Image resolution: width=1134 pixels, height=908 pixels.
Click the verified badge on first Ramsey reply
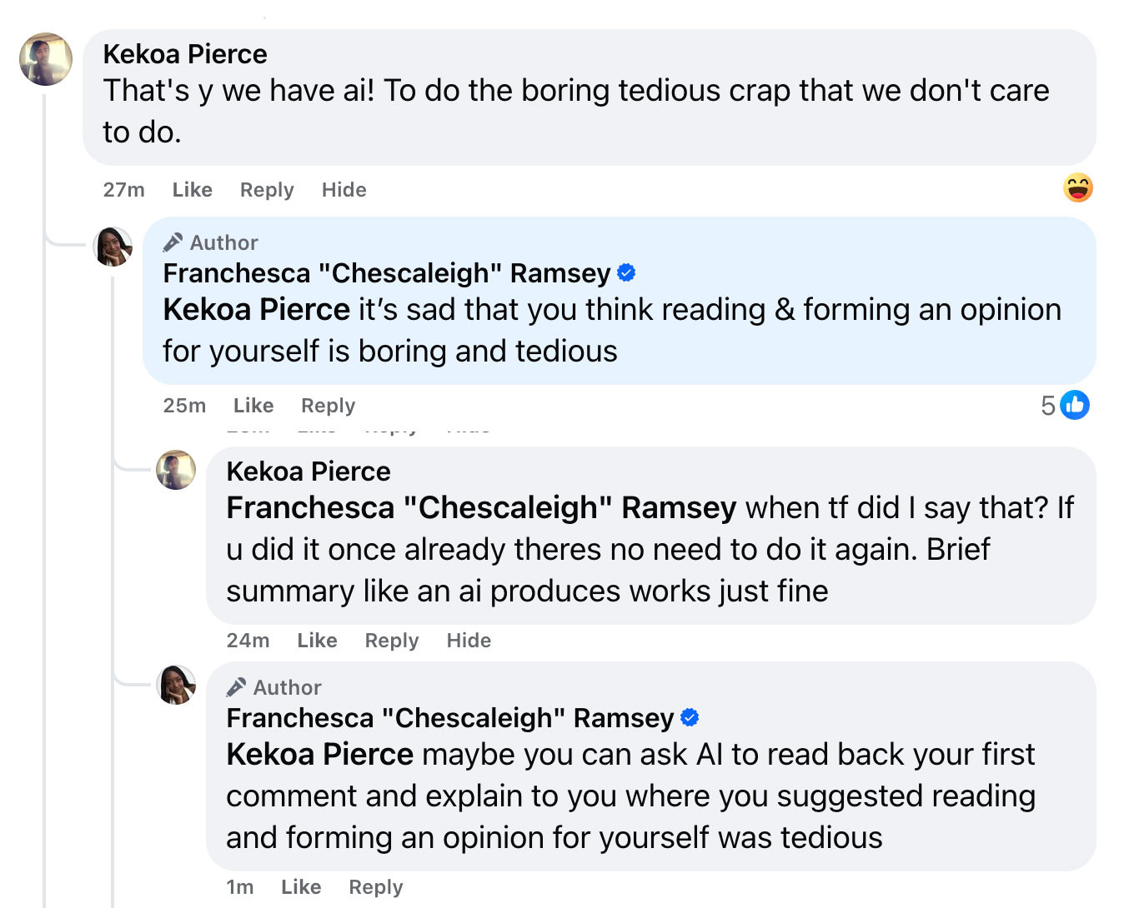626,272
